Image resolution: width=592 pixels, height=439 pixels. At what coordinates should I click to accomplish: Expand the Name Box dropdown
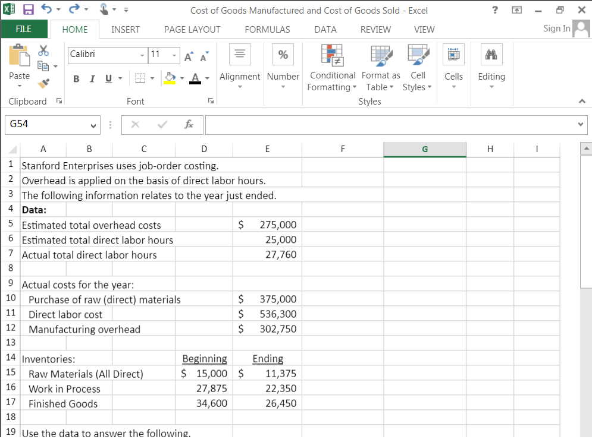(93, 125)
